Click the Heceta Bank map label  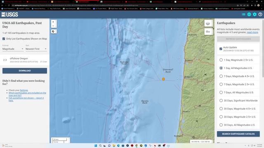tap(145, 102)
